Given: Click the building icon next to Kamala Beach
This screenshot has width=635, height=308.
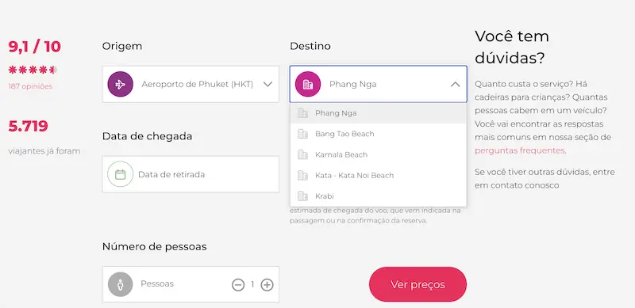Looking at the screenshot, I should point(302,154).
